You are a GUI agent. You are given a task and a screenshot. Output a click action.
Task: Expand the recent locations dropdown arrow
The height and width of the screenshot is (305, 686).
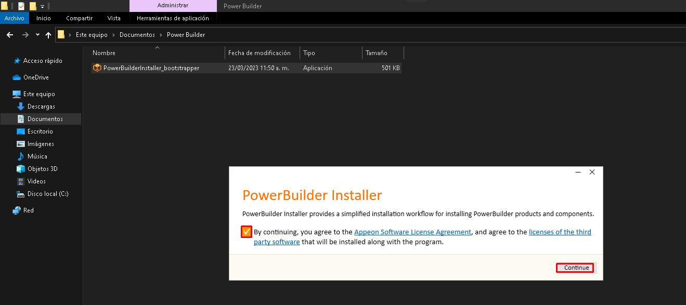click(x=37, y=35)
